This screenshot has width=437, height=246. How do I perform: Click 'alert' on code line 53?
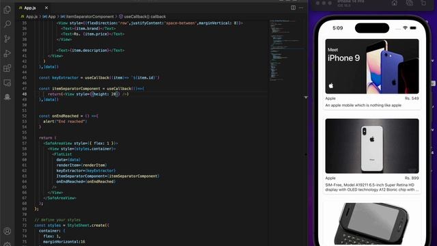coord(48,122)
